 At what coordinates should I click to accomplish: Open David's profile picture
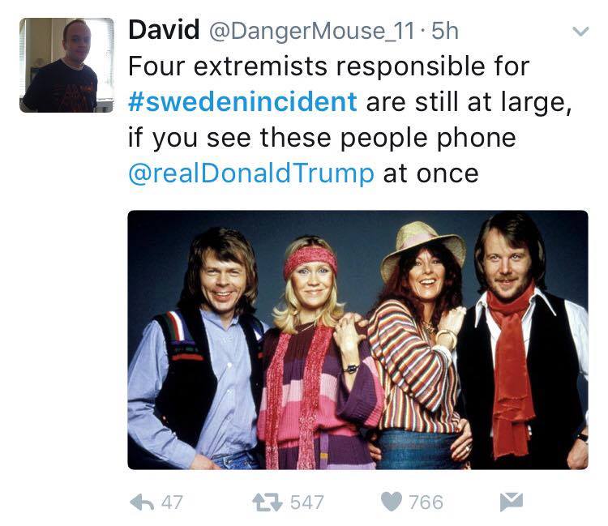pos(66,65)
